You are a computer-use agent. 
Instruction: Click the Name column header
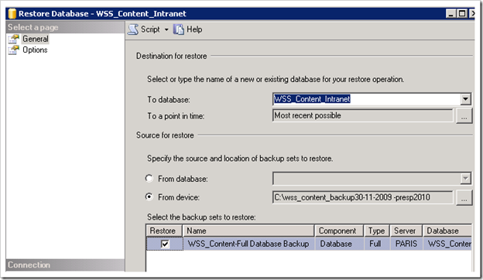(248, 230)
